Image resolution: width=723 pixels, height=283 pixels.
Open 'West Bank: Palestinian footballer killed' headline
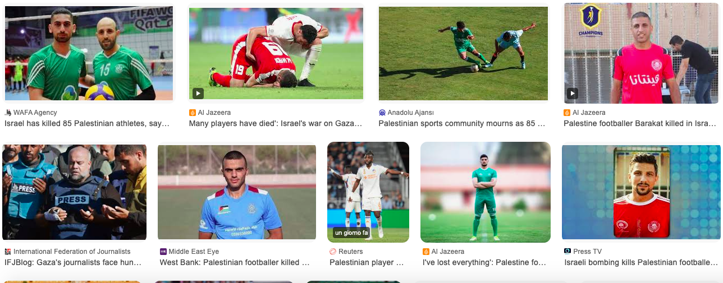click(x=235, y=262)
